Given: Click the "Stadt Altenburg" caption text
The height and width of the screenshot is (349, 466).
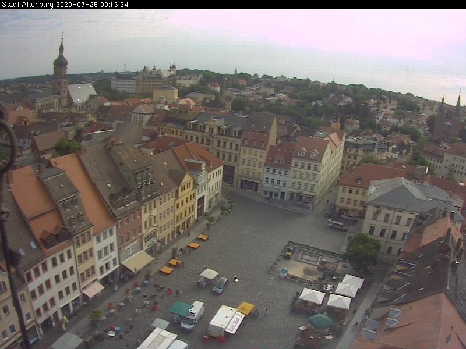Looking at the screenshot, I should [28, 5].
